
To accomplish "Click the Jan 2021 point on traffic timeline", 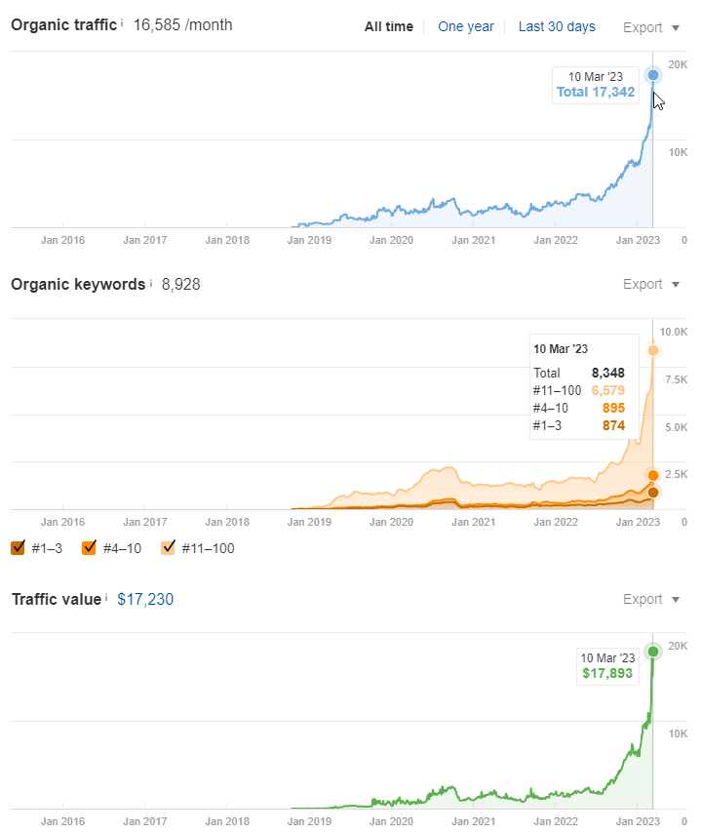I will coord(474,239).
